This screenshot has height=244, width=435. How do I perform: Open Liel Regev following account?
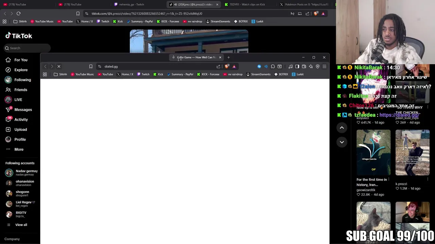tap(20, 204)
